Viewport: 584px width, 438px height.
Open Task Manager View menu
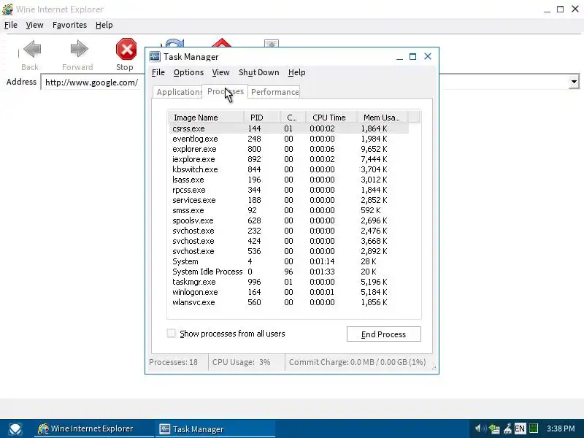point(220,72)
